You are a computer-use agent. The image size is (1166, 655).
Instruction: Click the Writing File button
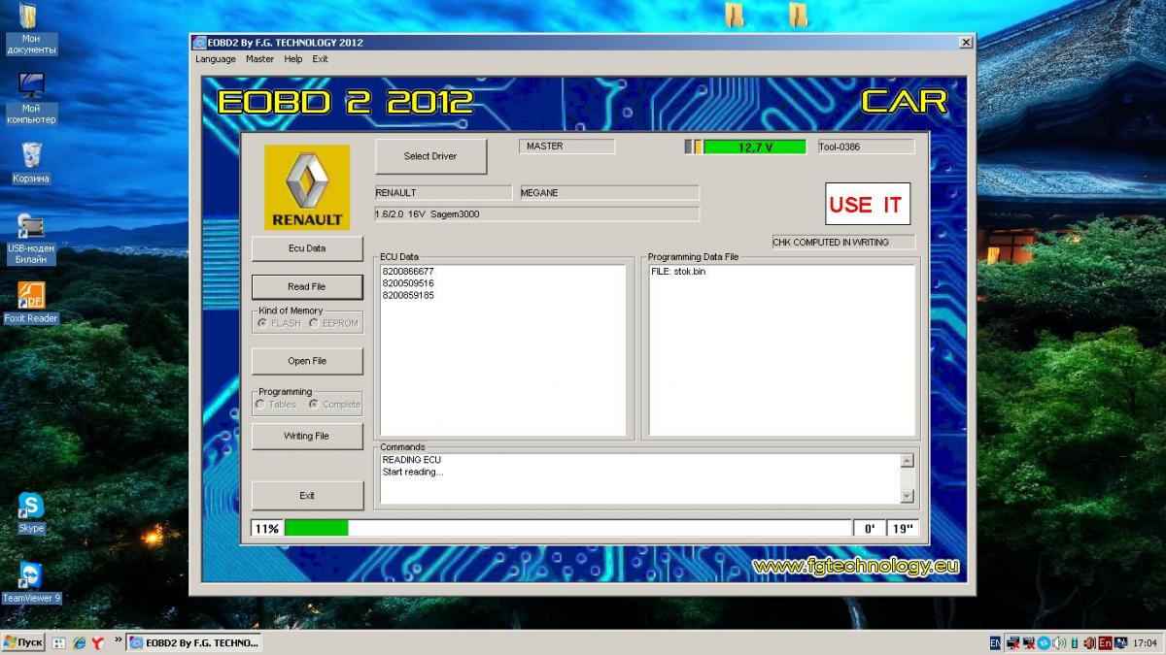coord(307,437)
